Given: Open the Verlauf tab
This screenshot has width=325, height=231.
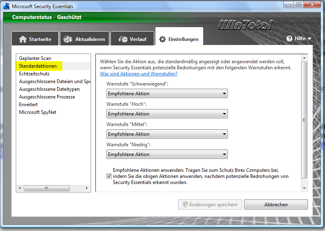Looking at the screenshot, I should click(x=132, y=38).
